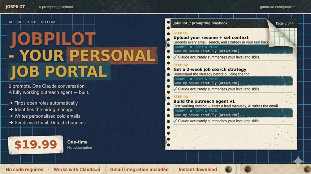Viewport: 311px width, 174px height.
Task: Open the gumroad.com/jobpilot link
Action: 277,7
